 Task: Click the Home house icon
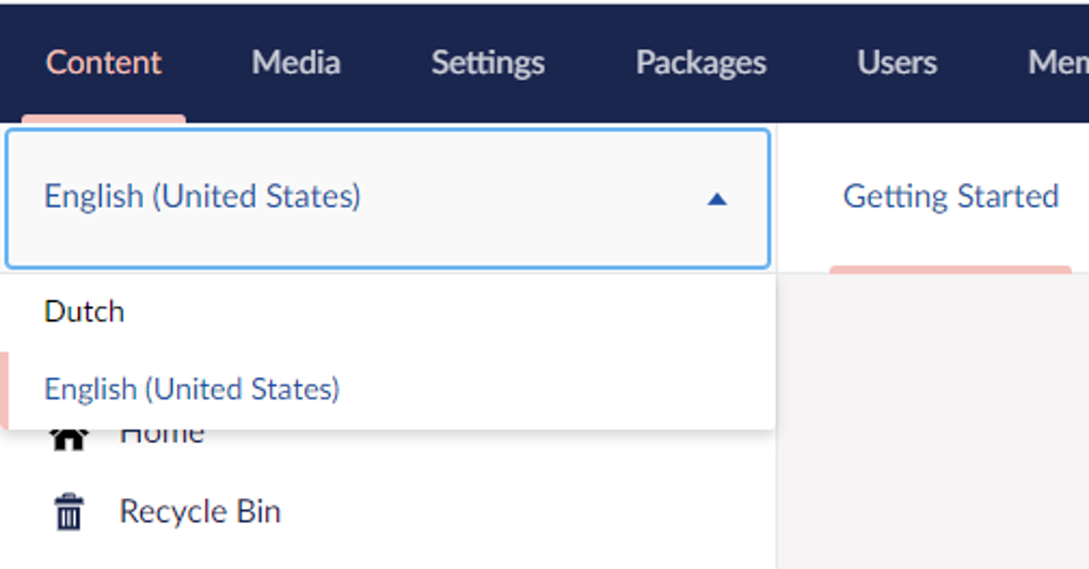point(69,433)
